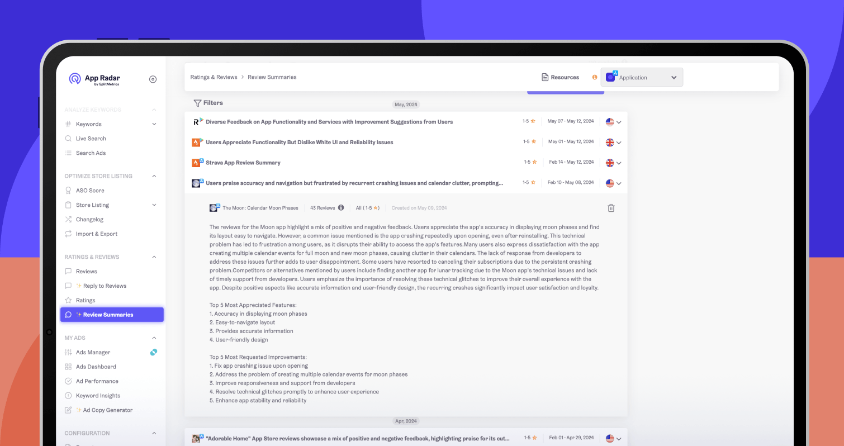Expand the White UI and Reliability summary chevron
Image resolution: width=844 pixels, height=446 pixels.
619,143
